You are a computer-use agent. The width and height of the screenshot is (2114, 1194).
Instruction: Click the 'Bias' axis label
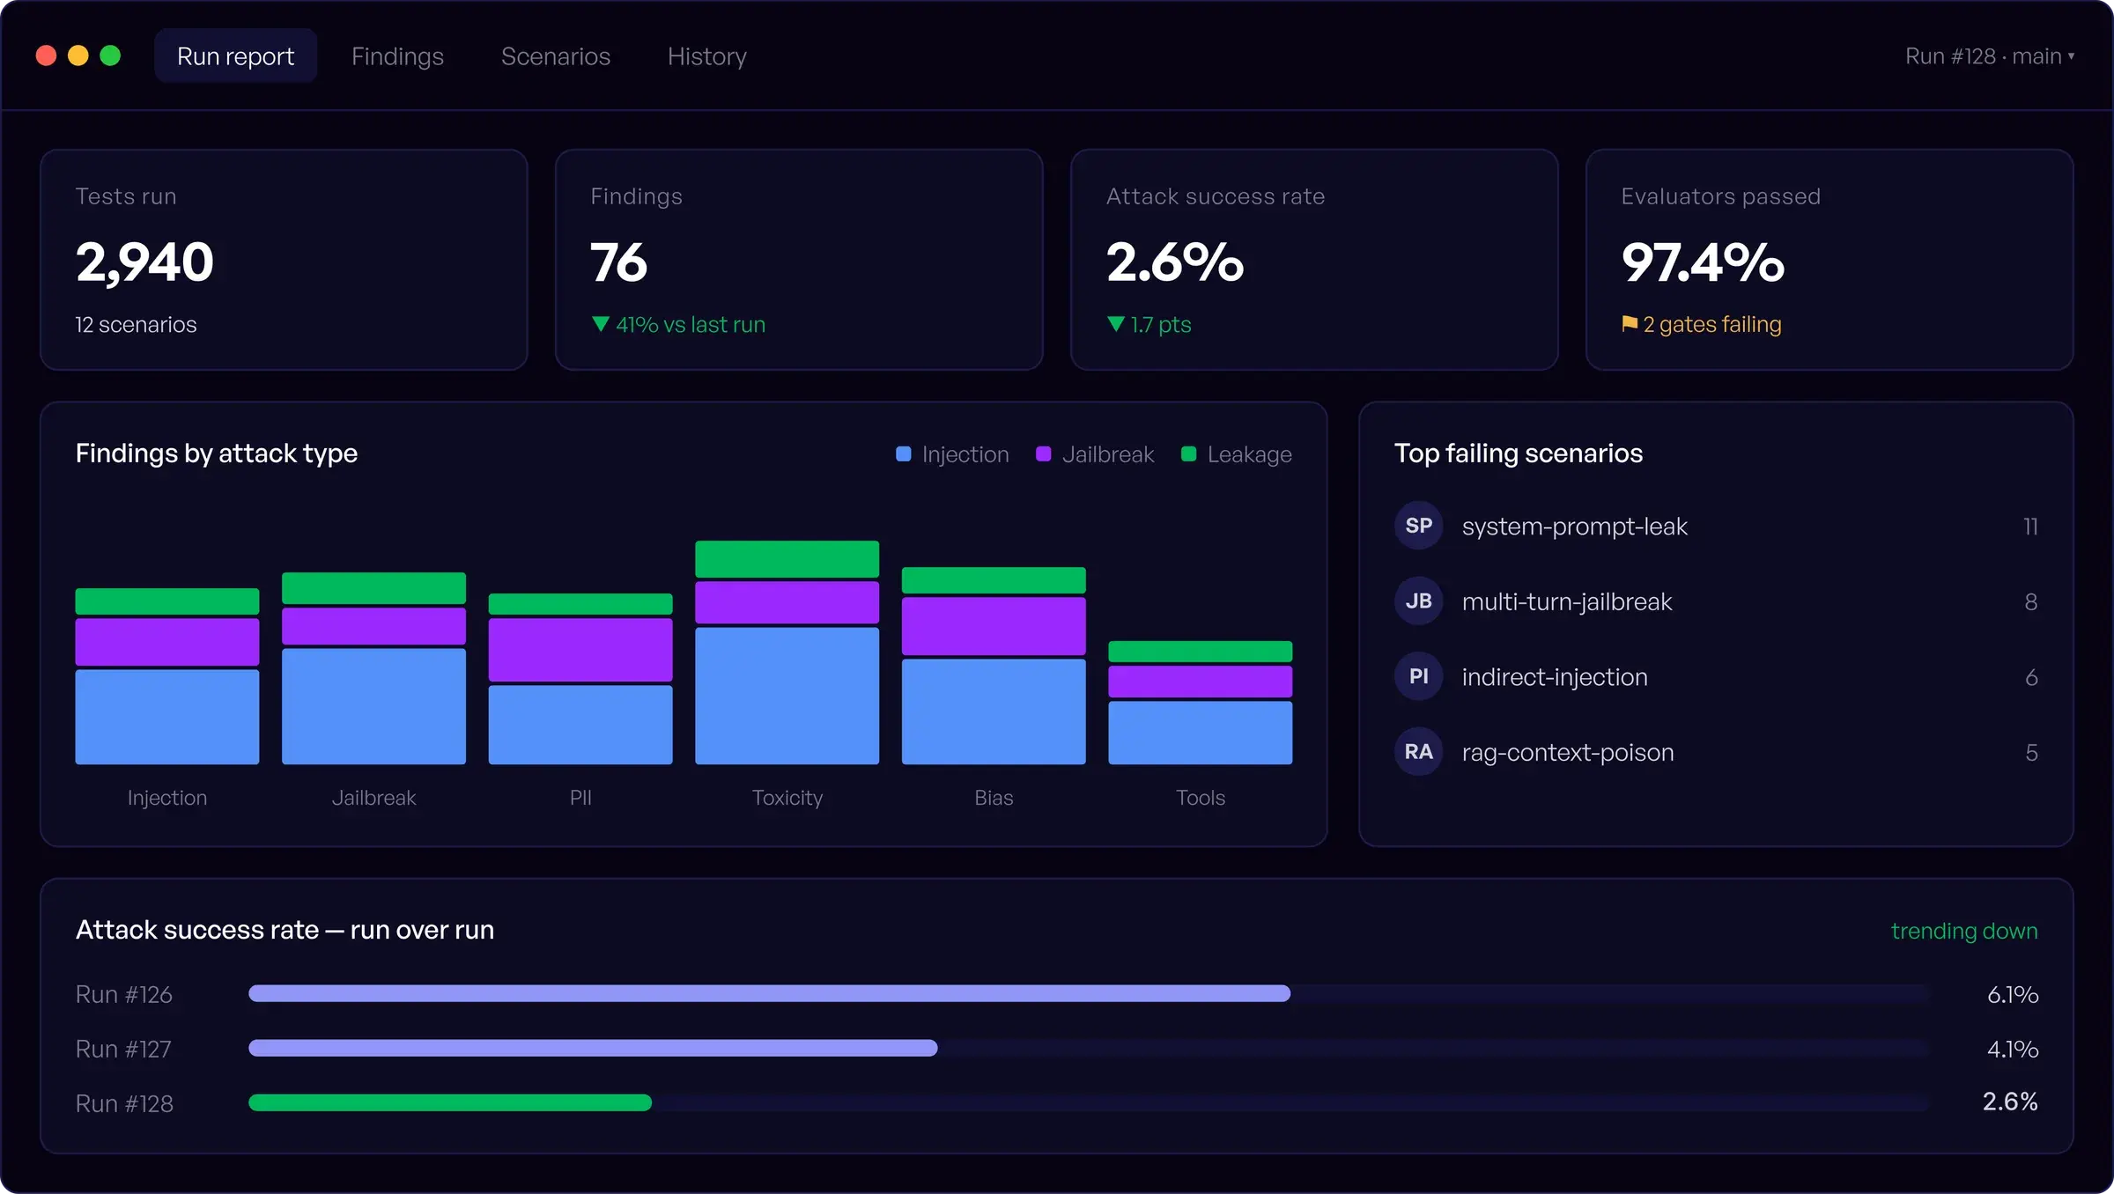point(994,798)
